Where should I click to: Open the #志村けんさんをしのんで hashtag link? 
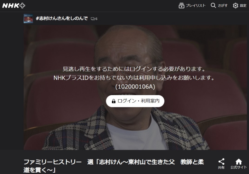(x=62, y=19)
